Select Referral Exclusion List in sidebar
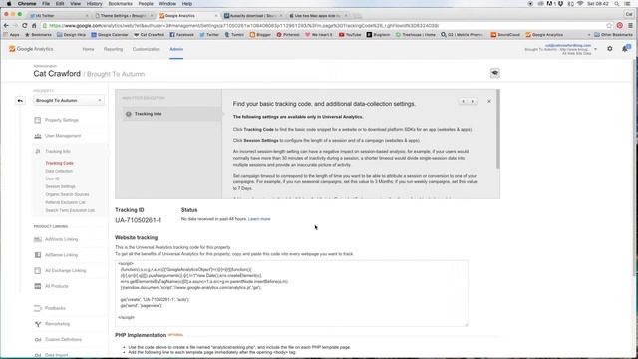The width and height of the screenshot is (638, 359). (65, 202)
